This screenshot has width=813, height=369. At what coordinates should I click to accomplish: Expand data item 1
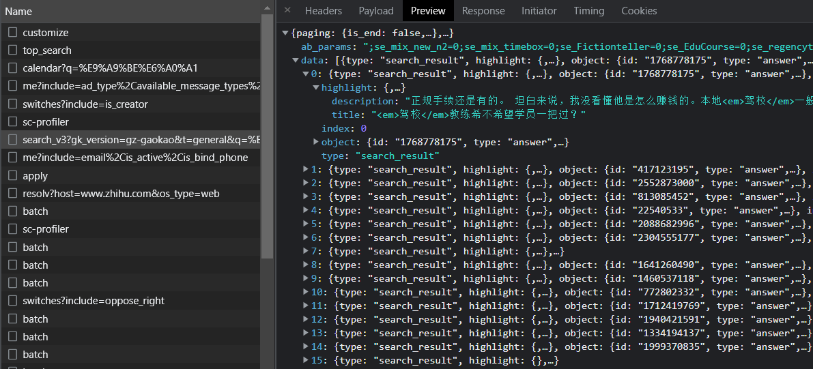click(305, 169)
